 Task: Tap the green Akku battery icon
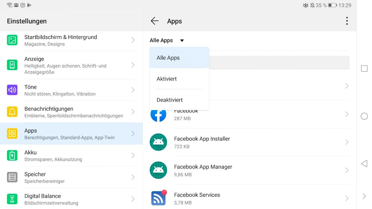point(12,155)
